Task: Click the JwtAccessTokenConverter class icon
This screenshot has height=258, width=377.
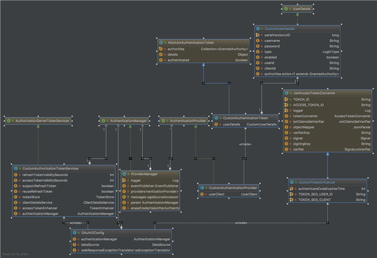Action: [286, 93]
